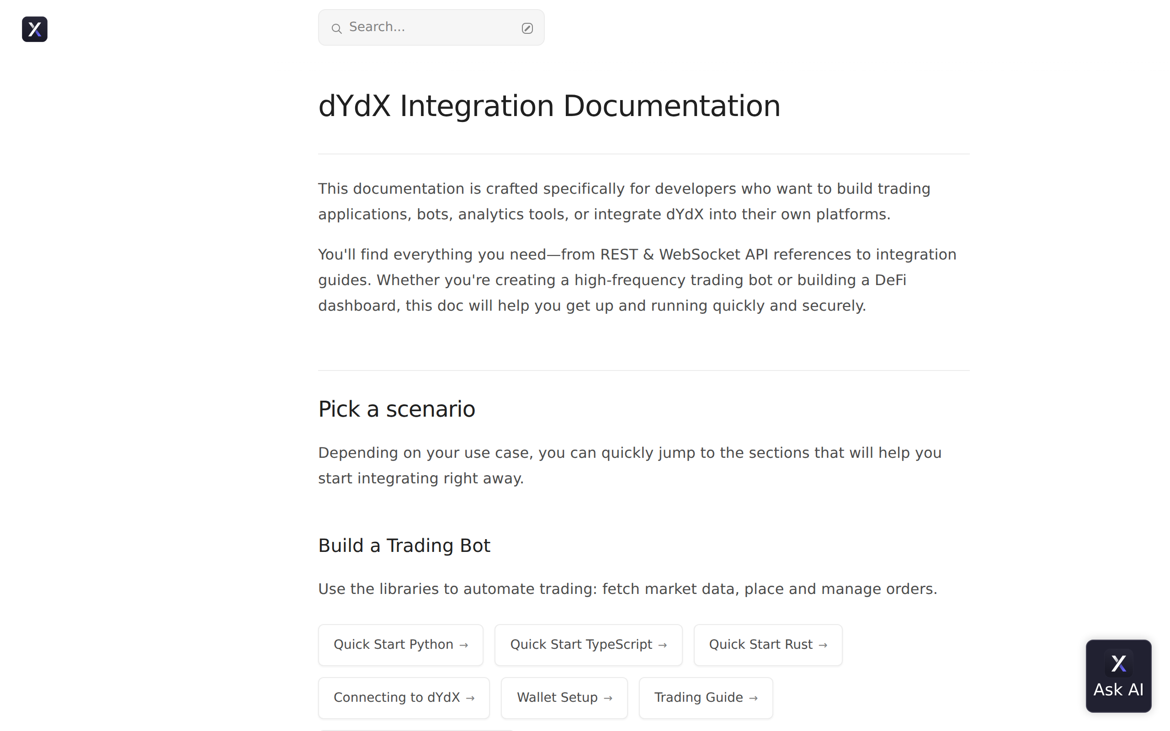The height and width of the screenshot is (731, 1170).
Task: Open the Trading Guide link
Action: coord(706,698)
